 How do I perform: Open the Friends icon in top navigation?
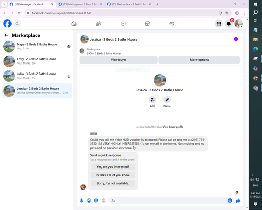point(99,24)
